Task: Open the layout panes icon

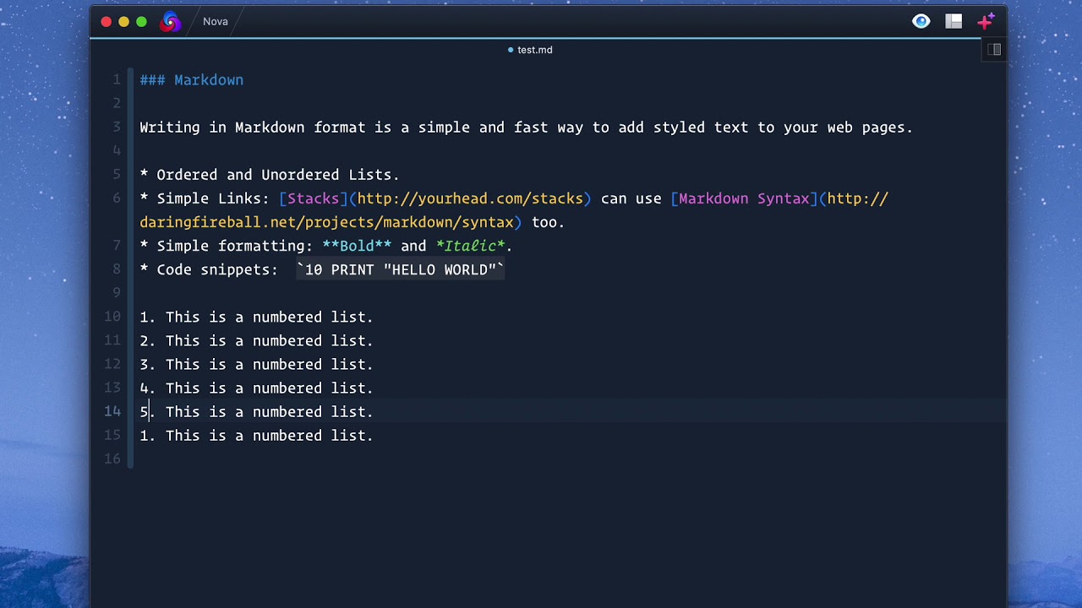Action: click(954, 22)
